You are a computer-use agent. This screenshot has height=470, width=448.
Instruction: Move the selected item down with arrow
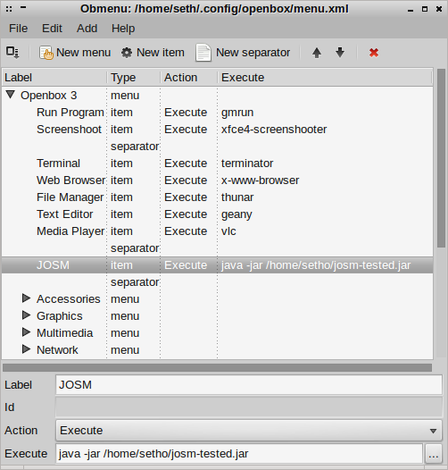pos(340,53)
